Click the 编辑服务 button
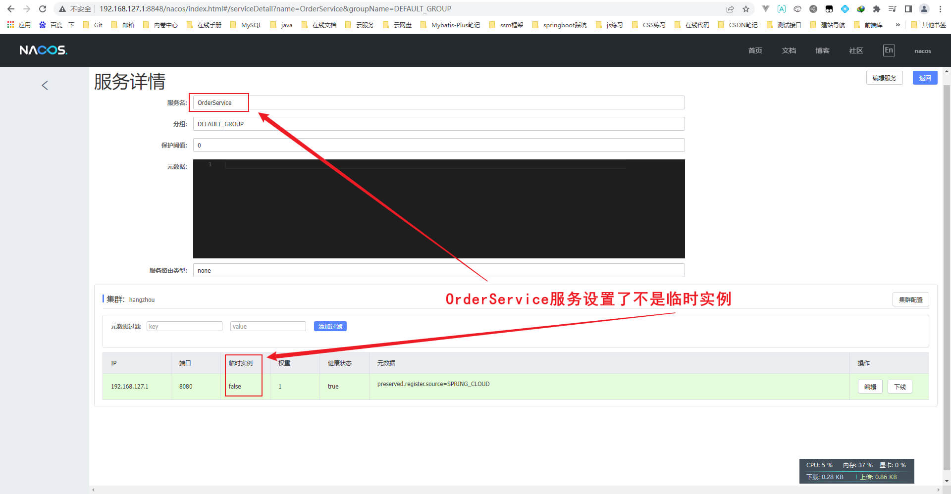This screenshot has height=494, width=951. click(x=884, y=78)
